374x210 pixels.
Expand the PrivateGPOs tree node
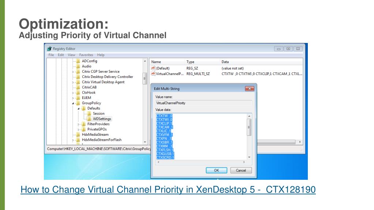tap(79, 130)
